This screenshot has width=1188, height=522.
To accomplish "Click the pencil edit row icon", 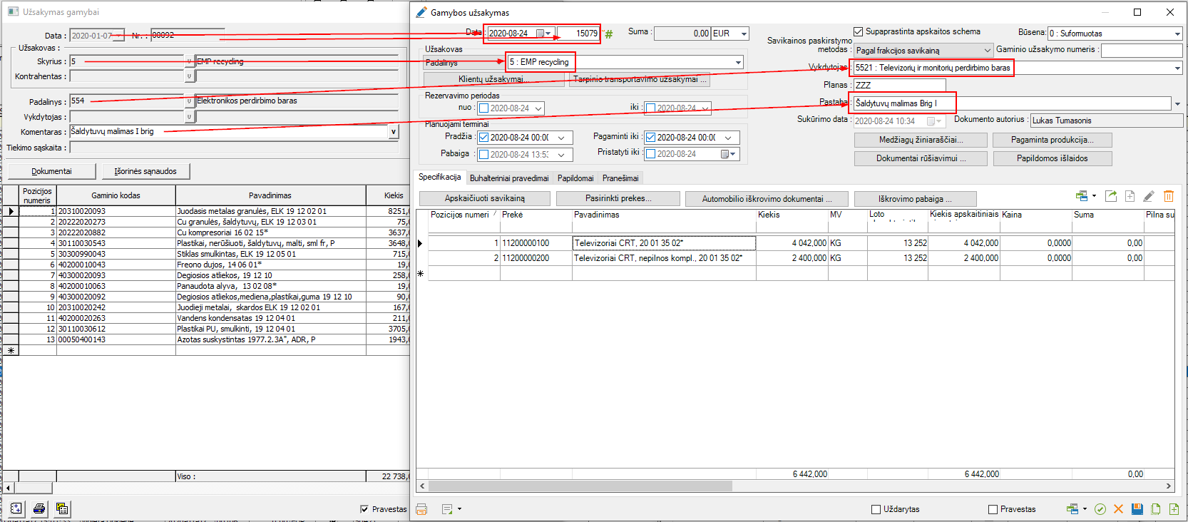I will [1149, 196].
